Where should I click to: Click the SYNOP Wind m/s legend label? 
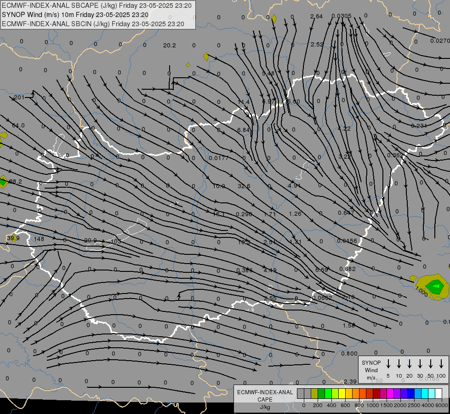click(371, 370)
